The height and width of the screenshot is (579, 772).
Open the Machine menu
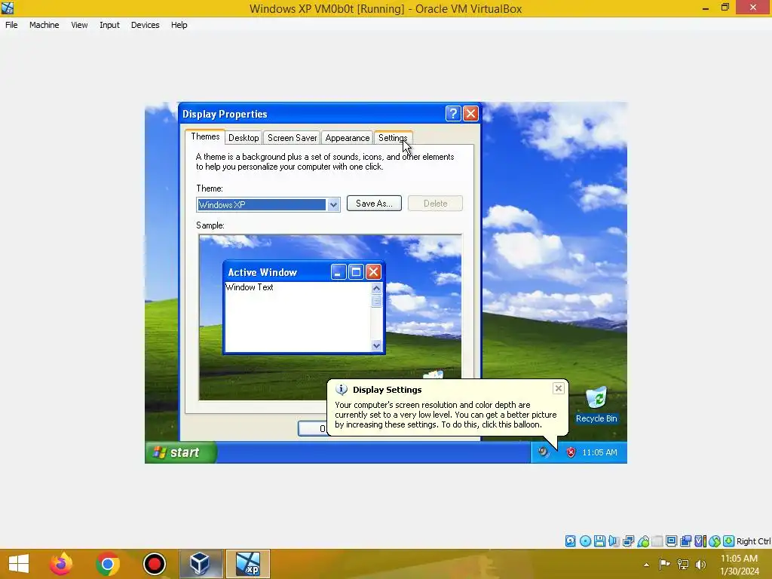(x=44, y=25)
